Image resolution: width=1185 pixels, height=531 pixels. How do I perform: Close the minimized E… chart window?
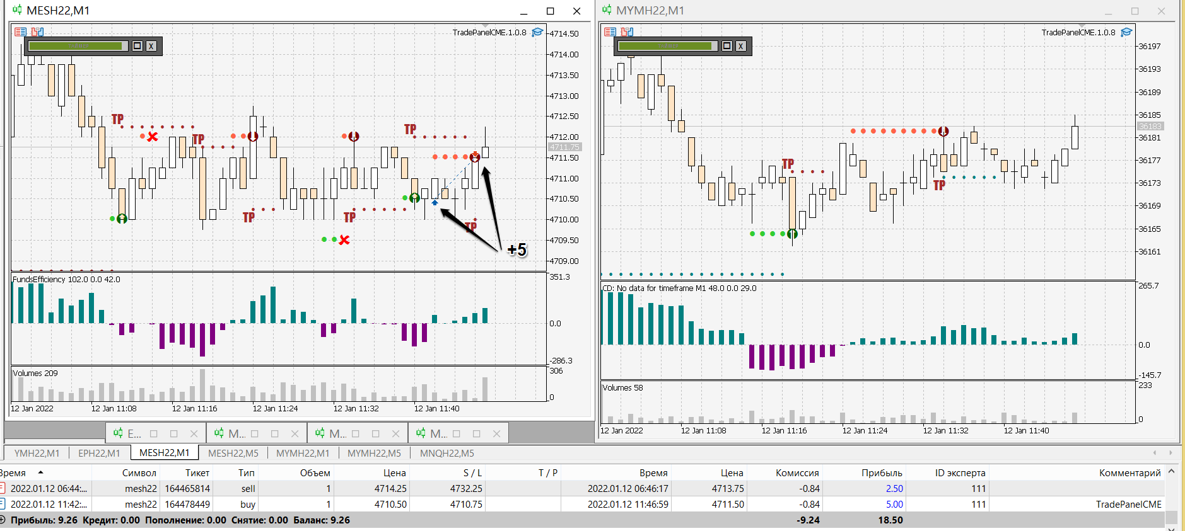coord(194,433)
